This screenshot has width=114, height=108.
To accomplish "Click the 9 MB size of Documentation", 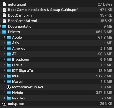I will (x=108, y=27).
